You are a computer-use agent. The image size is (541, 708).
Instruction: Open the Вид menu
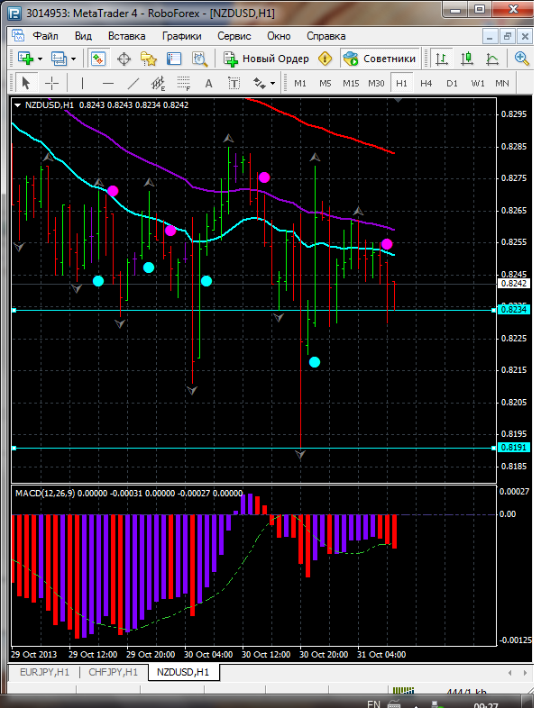tap(83, 36)
